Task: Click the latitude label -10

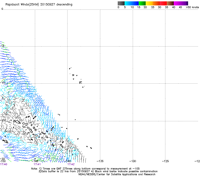Action: click(x=3, y=83)
